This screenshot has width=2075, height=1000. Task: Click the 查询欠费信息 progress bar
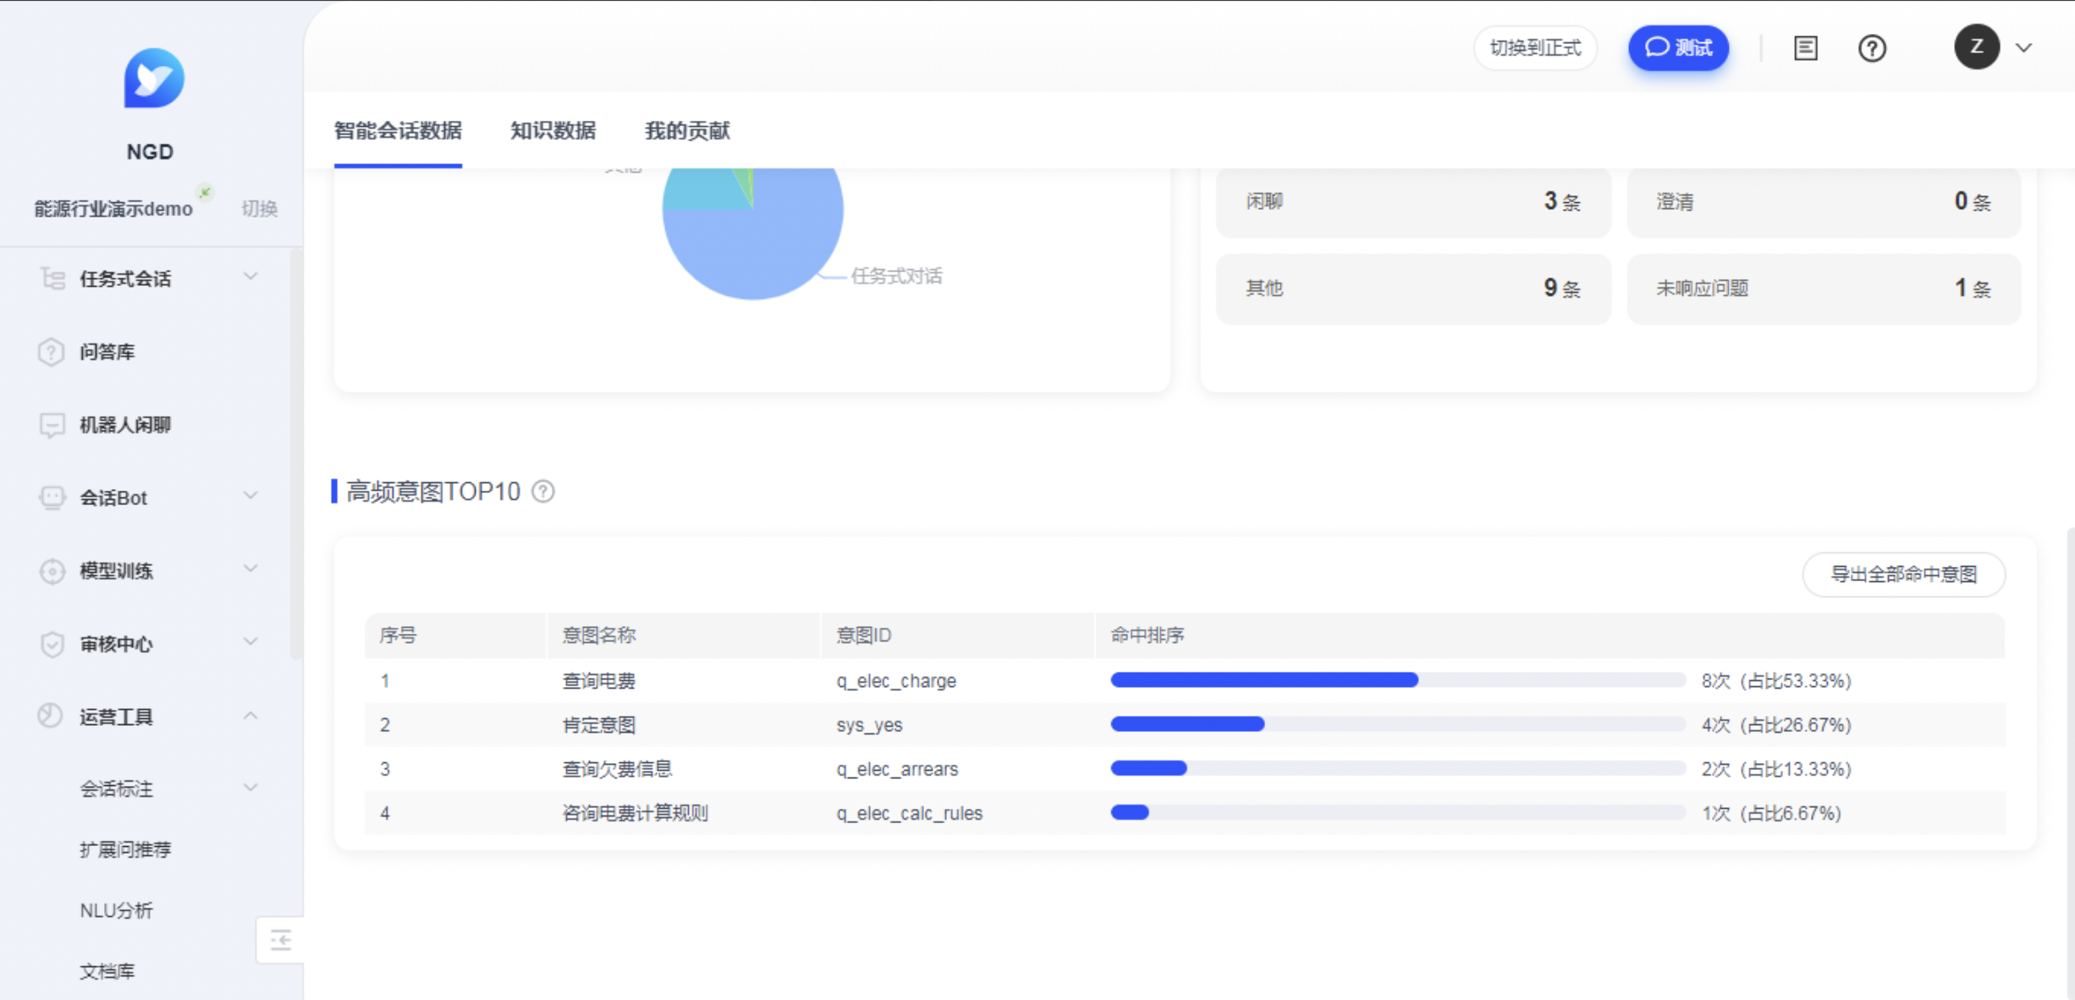tap(1398, 768)
